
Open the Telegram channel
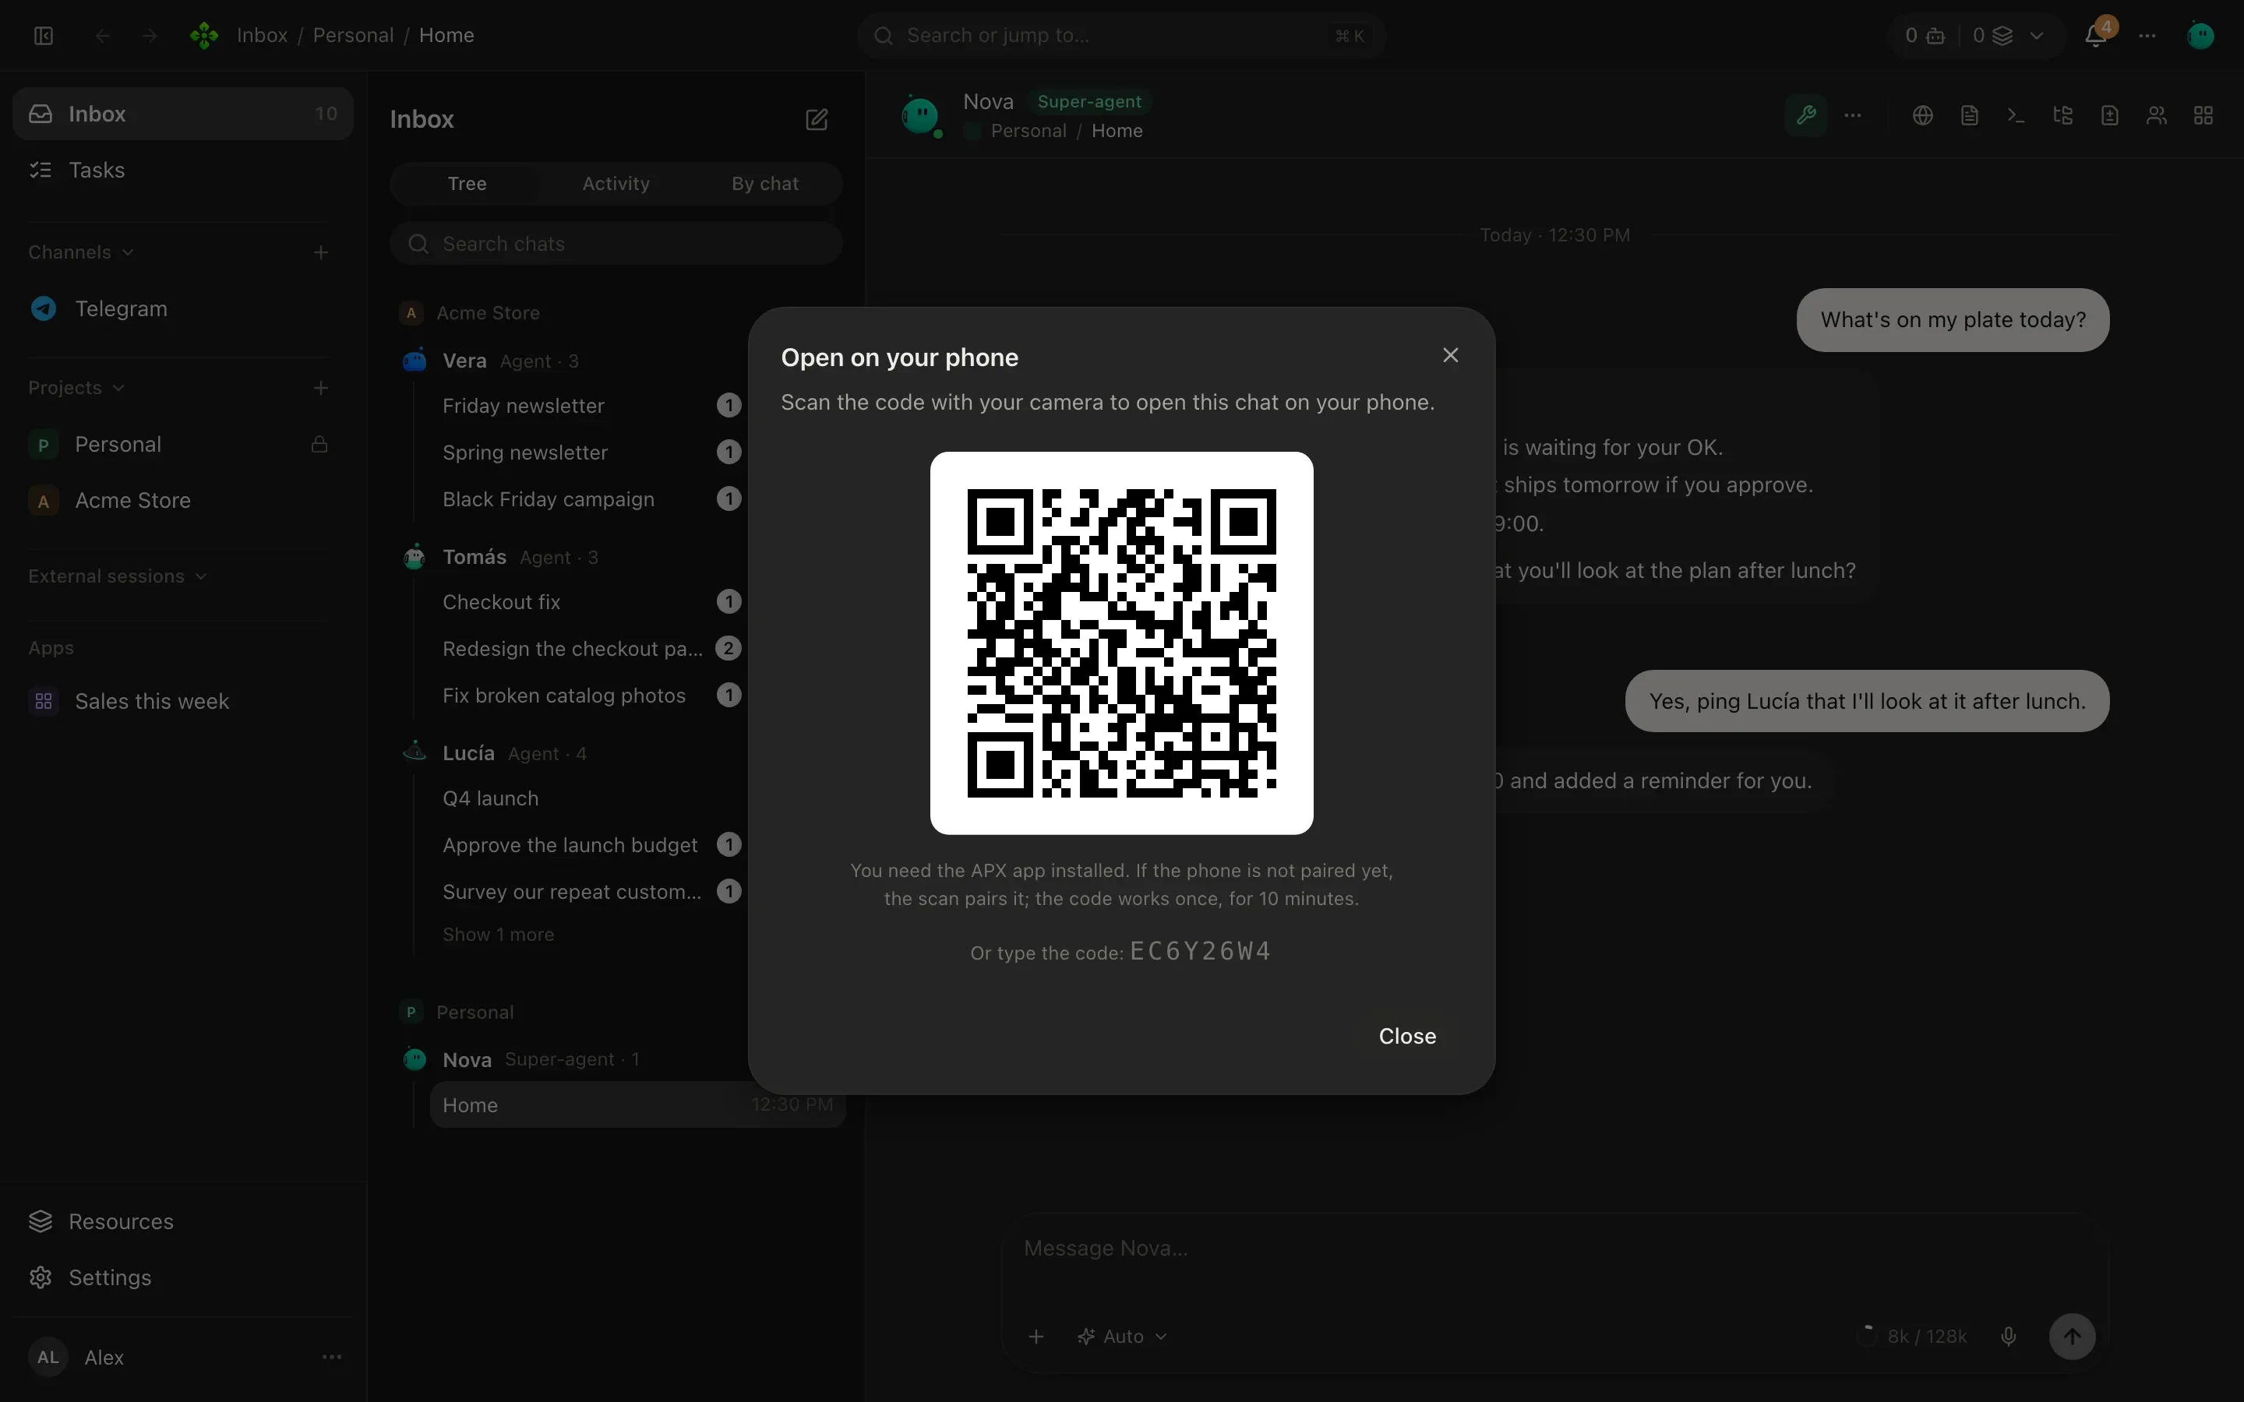(182, 308)
